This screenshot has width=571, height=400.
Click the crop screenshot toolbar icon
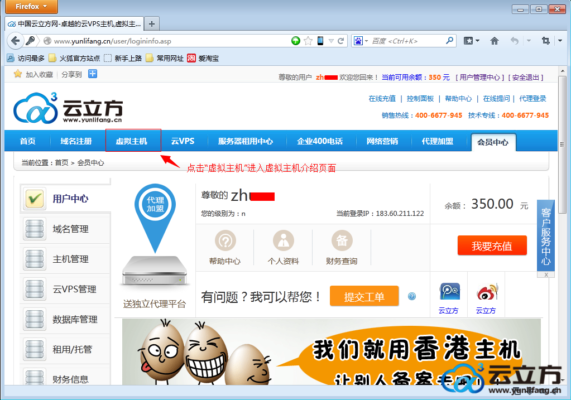tap(545, 41)
